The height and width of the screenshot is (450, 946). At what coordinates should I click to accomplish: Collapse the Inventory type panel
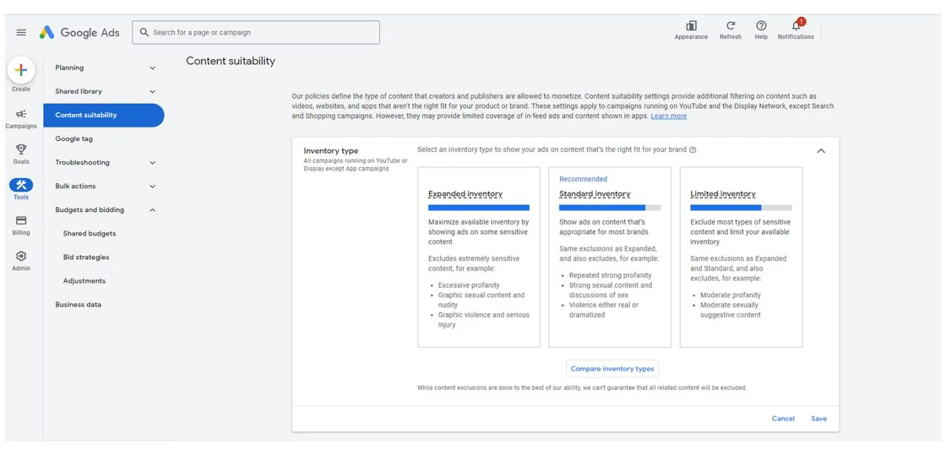821,151
